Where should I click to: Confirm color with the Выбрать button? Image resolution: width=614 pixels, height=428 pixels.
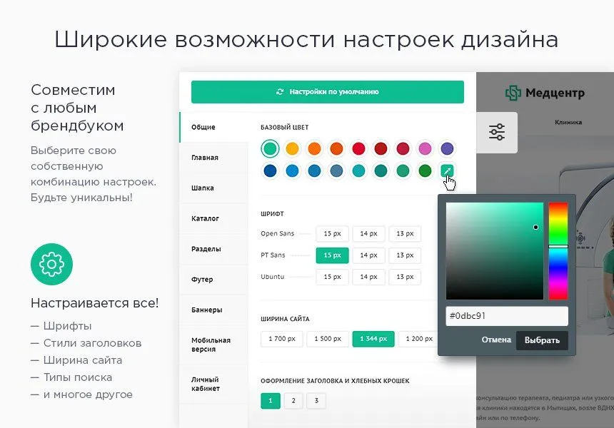coord(542,340)
